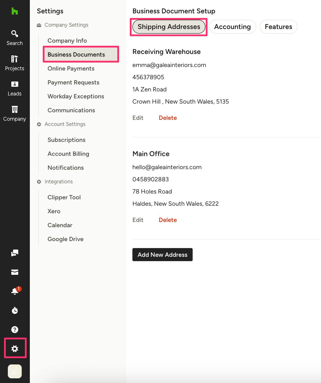Open the Houzz home logo
This screenshot has width=321, height=383.
tap(14, 11)
